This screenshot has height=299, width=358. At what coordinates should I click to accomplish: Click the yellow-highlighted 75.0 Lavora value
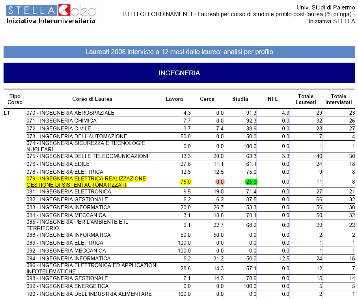(185, 182)
